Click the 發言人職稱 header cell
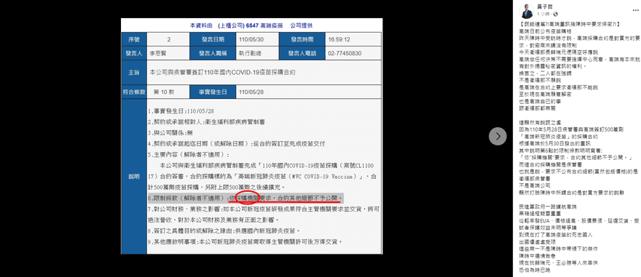This screenshot has height=277, width=641. click(x=213, y=54)
